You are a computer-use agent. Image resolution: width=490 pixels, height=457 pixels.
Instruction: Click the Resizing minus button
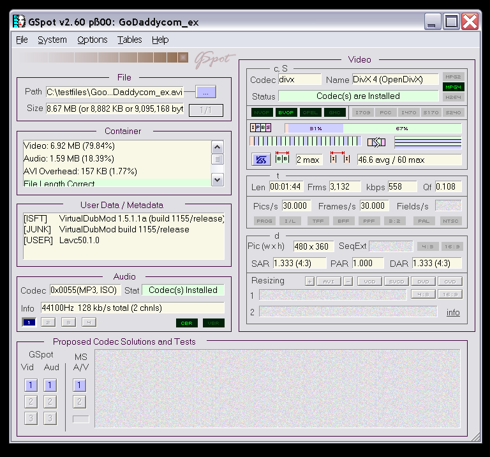(348, 281)
